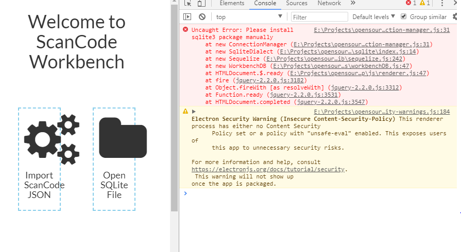
Task: Open ction-manager.js:31 link in ConnectionManager stack line
Action: (362, 44)
